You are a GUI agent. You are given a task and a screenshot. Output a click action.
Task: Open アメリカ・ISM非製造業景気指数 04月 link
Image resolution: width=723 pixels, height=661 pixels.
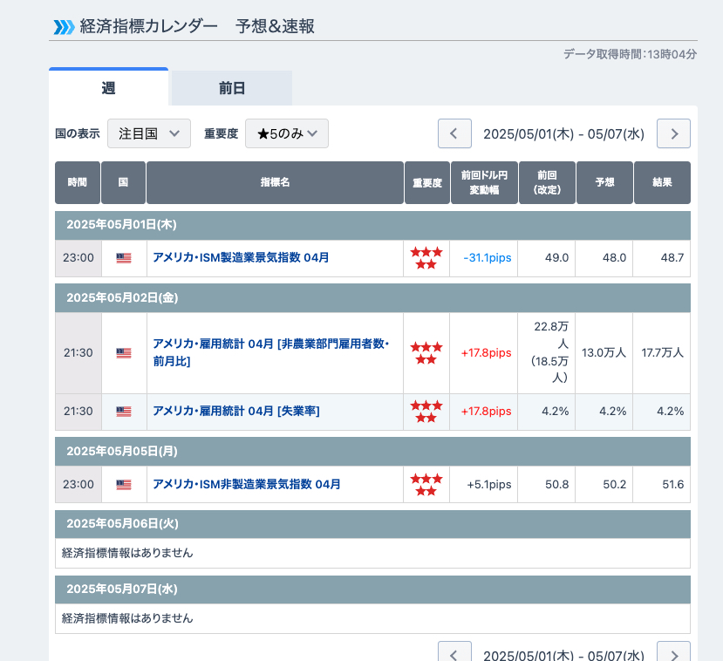pos(247,484)
